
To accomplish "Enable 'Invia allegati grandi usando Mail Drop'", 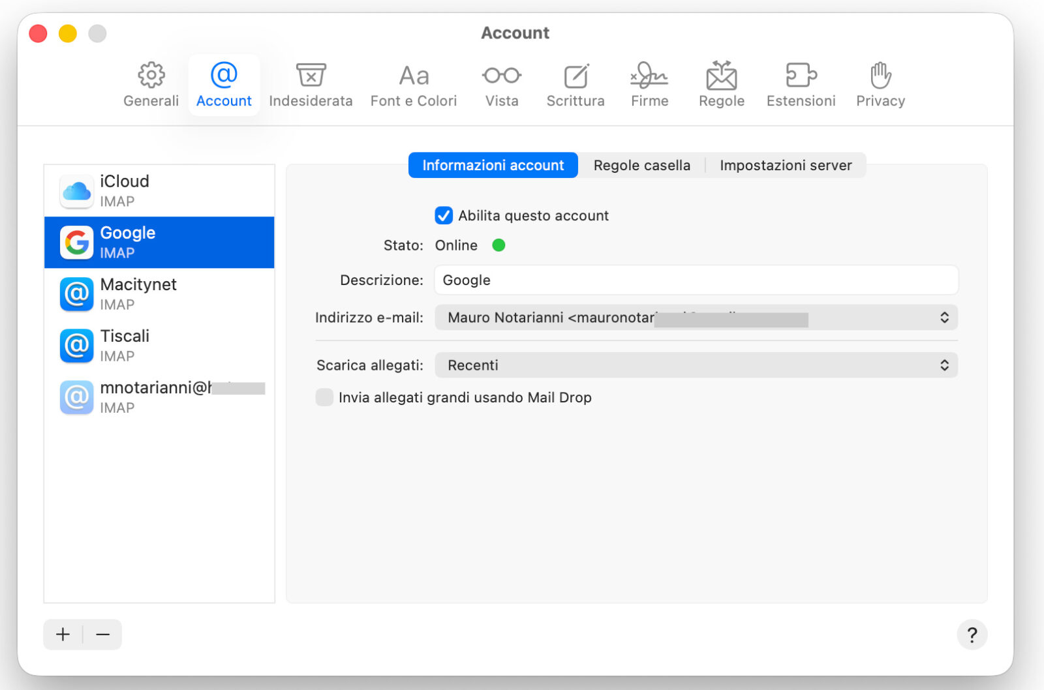I will click(x=324, y=397).
